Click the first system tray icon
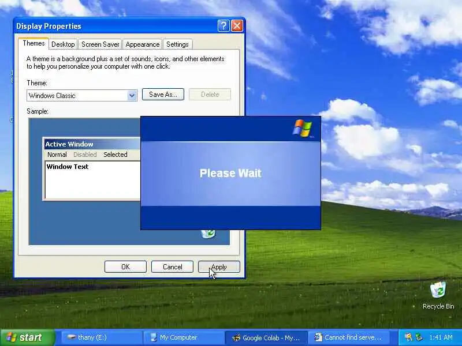 point(408,337)
